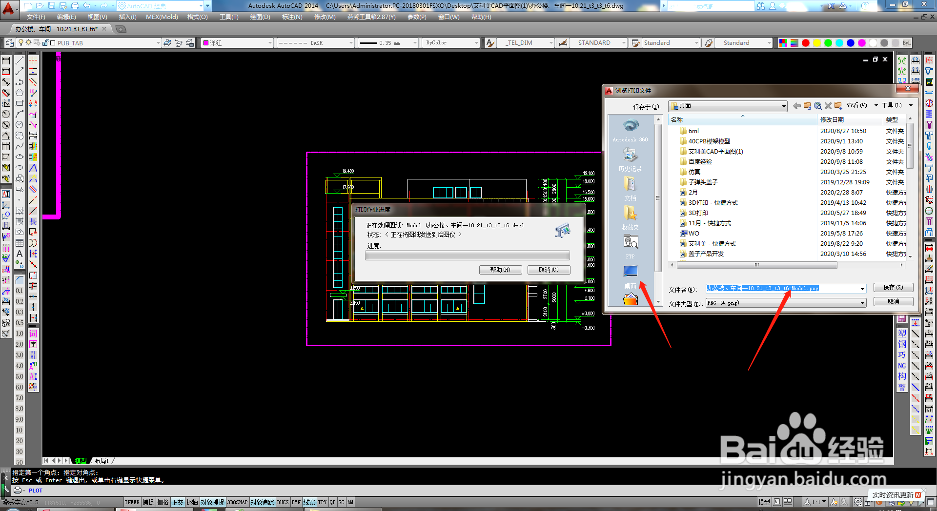The width and height of the screenshot is (937, 511).
Task: Pick the blue color swatch in toolbar
Action: (851, 43)
